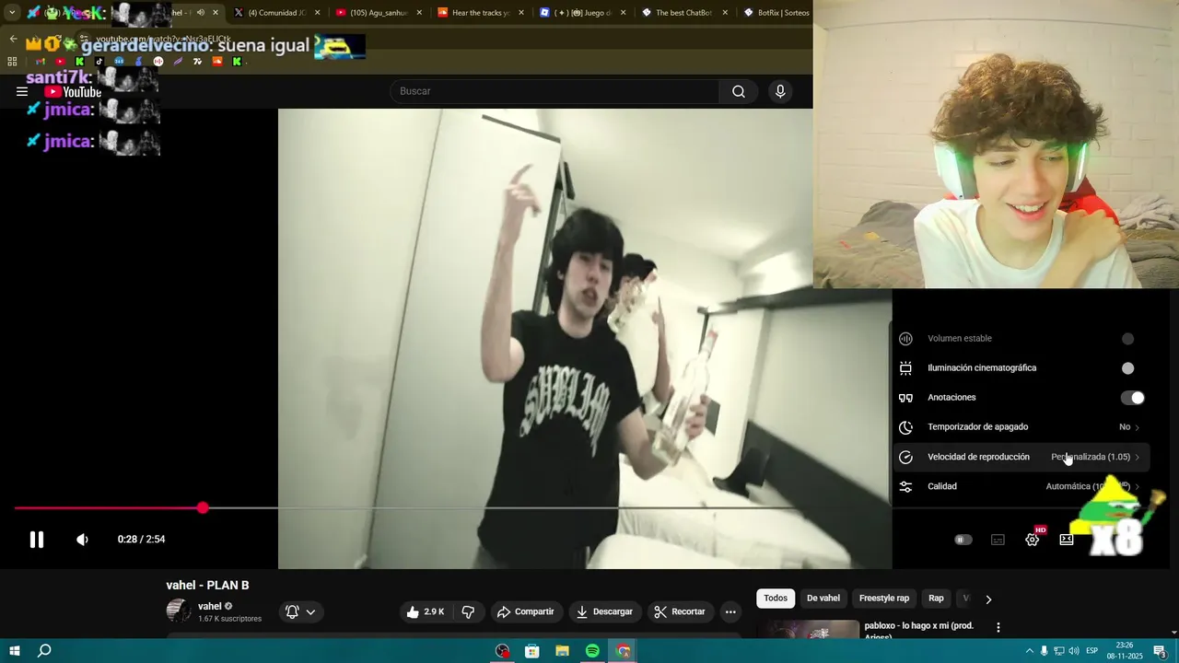The width and height of the screenshot is (1179, 663).
Task: Close the Hear the tracks tab
Action: point(521,13)
